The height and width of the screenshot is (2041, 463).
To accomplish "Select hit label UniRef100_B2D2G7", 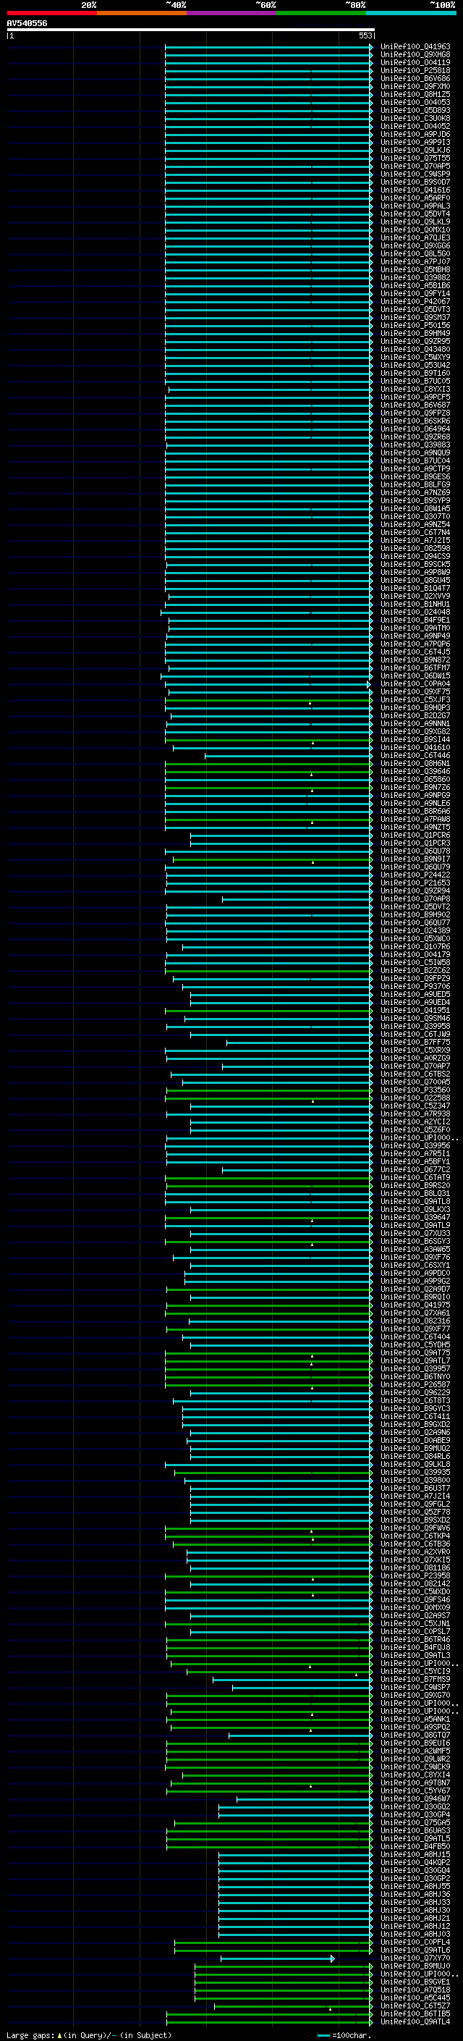I will (415, 715).
